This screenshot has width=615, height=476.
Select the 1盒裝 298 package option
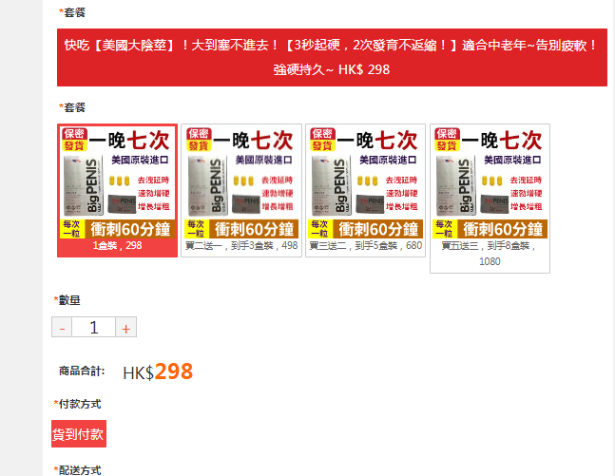[x=117, y=191]
